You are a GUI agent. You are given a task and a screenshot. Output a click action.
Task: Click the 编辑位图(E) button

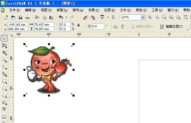pos(143,27)
